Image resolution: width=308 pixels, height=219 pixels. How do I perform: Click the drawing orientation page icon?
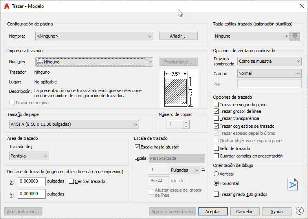click(292, 184)
